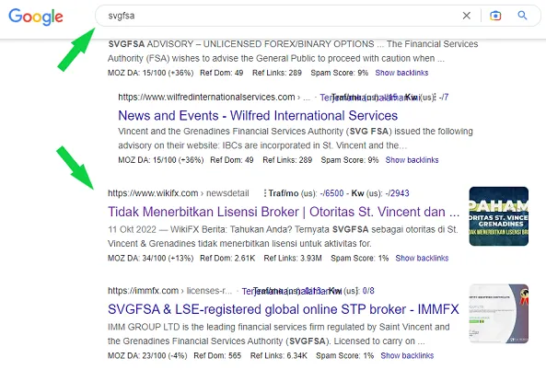This screenshot has height=370, width=546.
Task: Open the immfx.com licenses URL
Action: tap(170, 291)
